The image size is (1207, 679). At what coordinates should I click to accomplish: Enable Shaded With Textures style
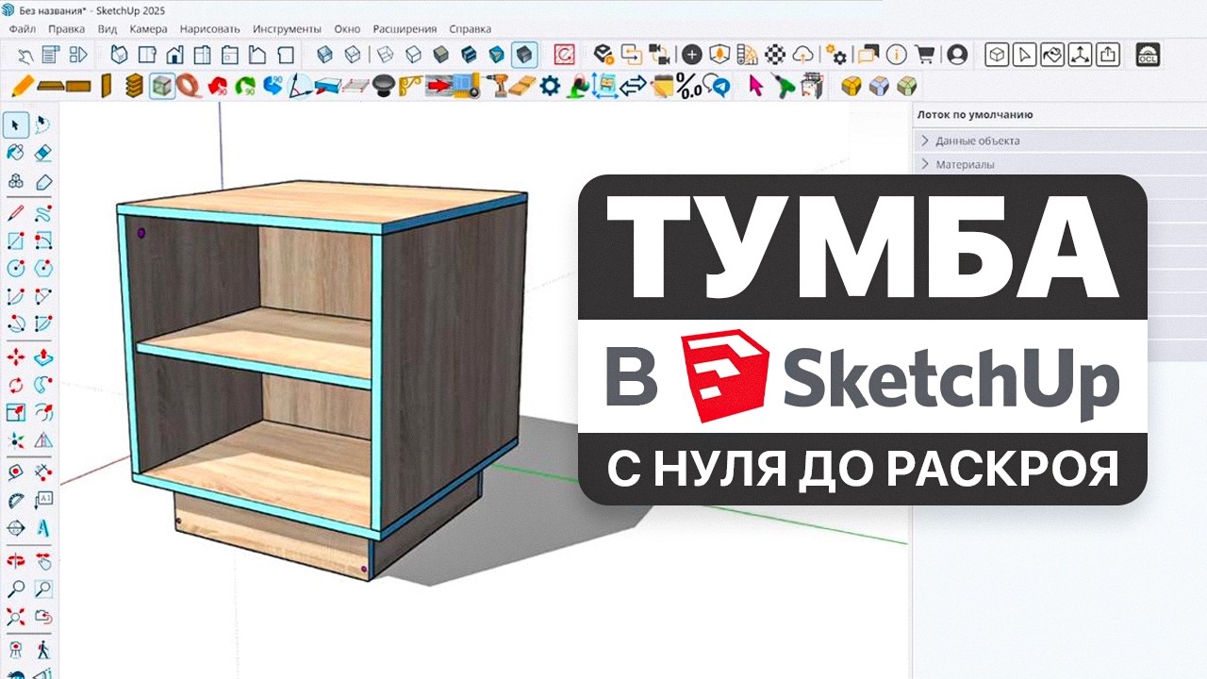point(468,55)
